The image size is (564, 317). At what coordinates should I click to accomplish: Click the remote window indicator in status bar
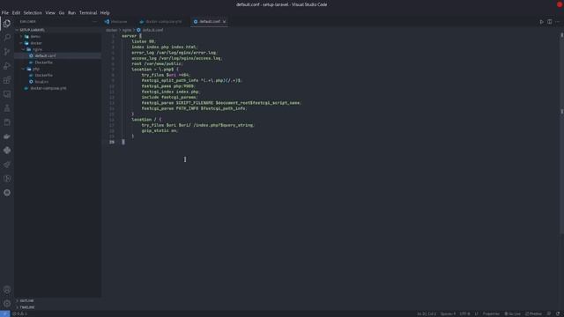coord(4,313)
